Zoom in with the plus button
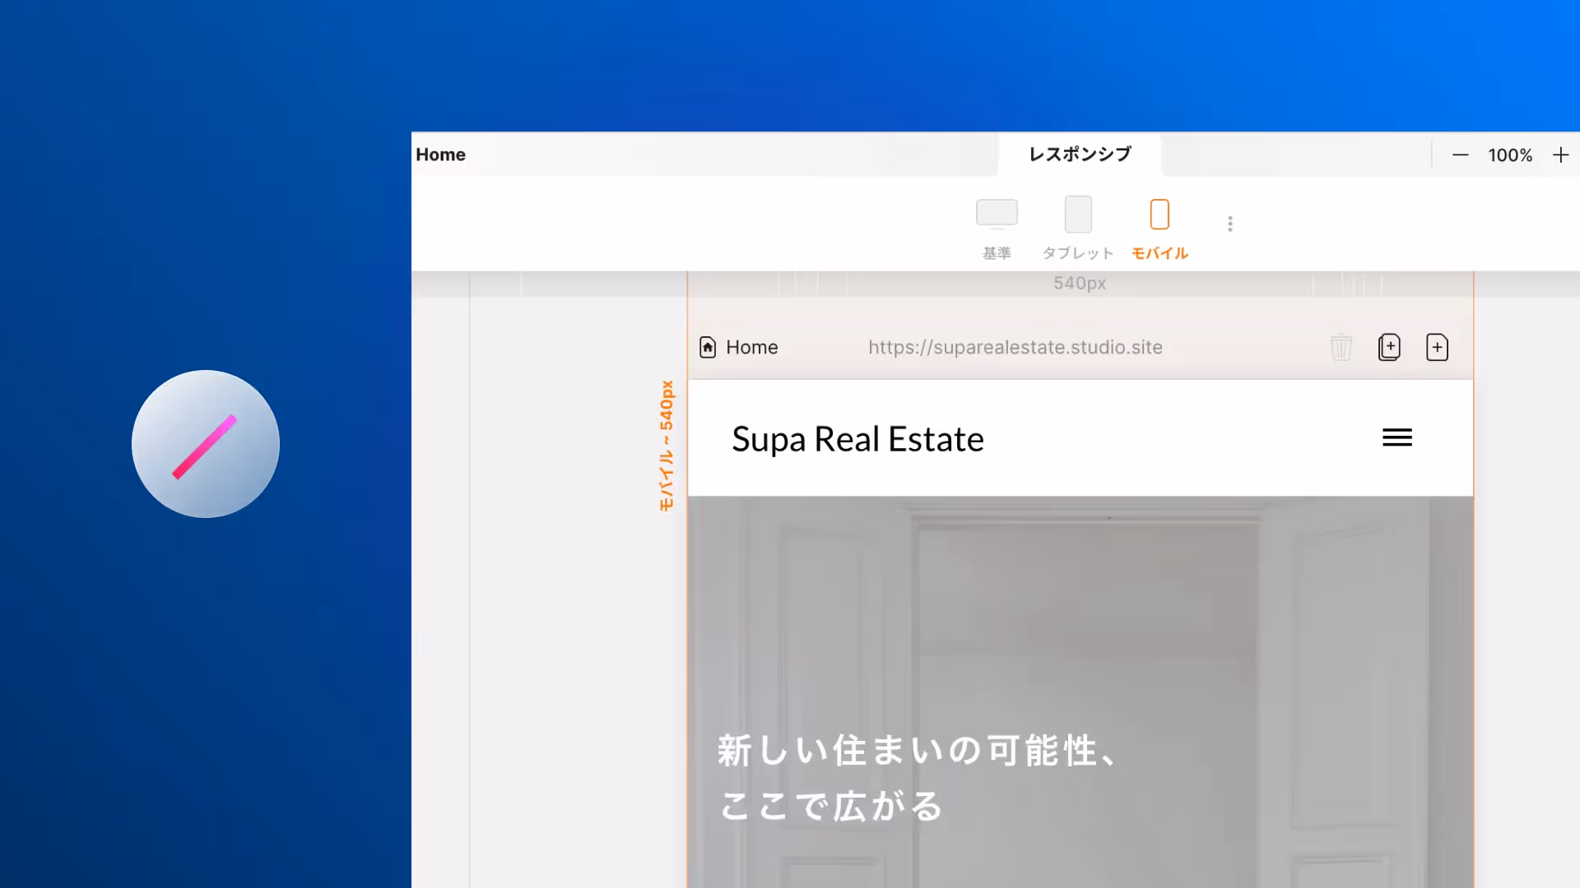Viewport: 1580px width, 888px height. click(1561, 155)
